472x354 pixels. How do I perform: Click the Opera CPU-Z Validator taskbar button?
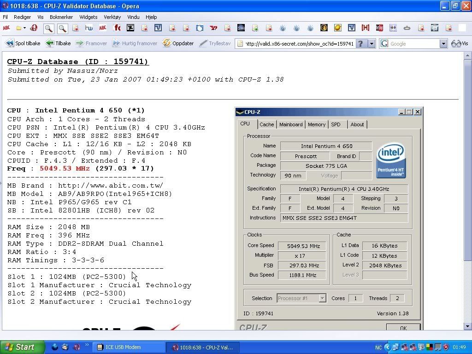tap(203, 348)
